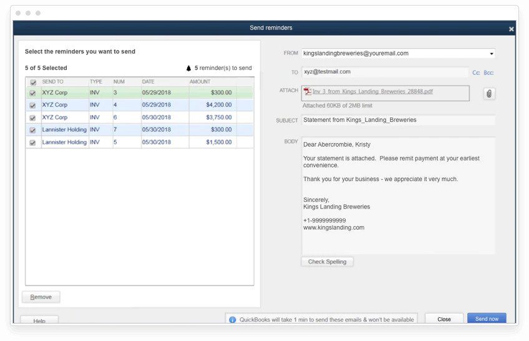Sort the list by SEND TO column
The width and height of the screenshot is (529, 341).
pyautogui.click(x=53, y=82)
